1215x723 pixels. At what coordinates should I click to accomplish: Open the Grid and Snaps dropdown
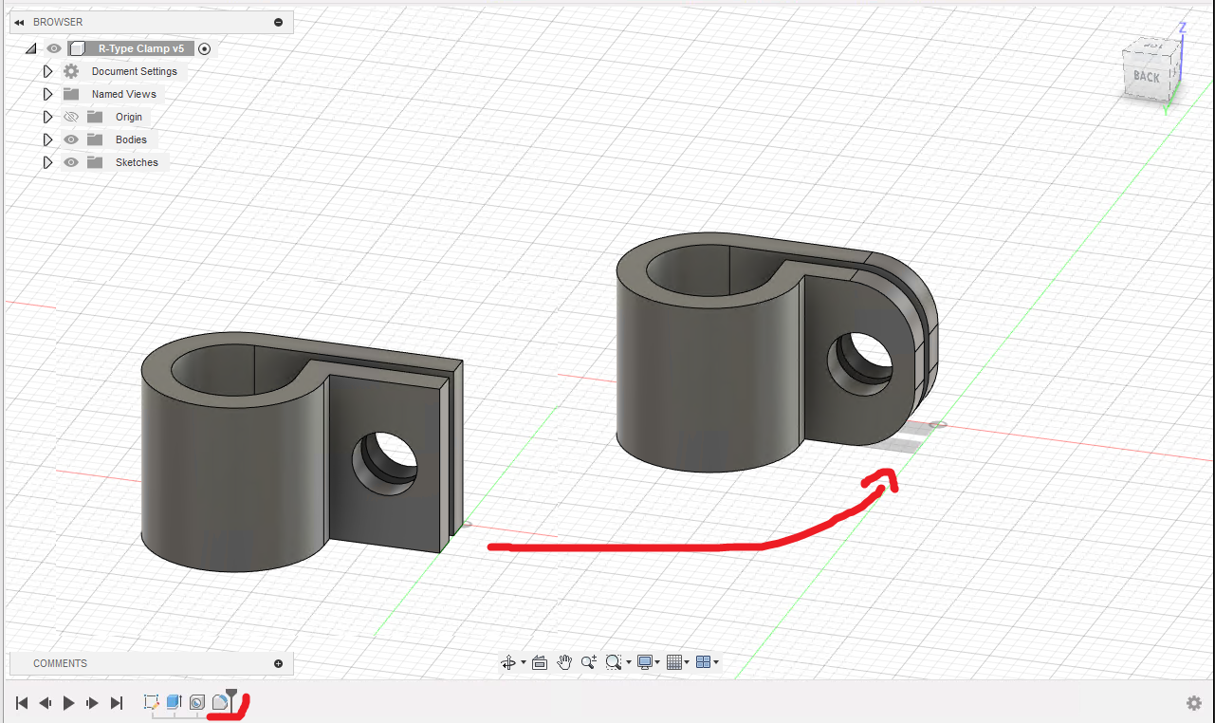pyautogui.click(x=688, y=662)
